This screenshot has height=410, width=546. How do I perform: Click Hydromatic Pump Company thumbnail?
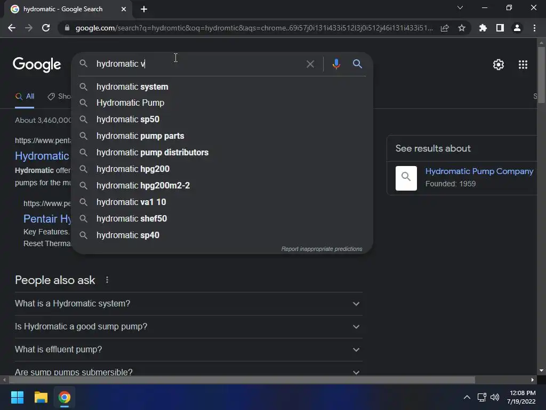[406, 178]
